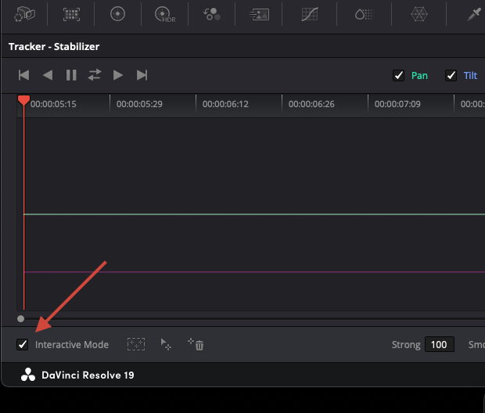The height and width of the screenshot is (413, 485).
Task: Open the Color Warper palette
Action: [419, 13]
